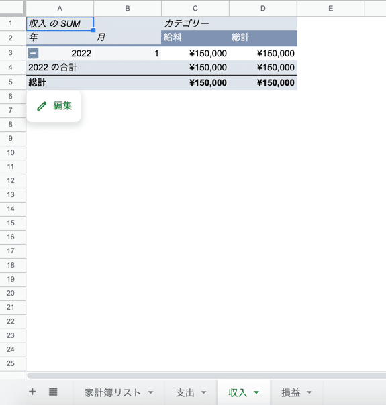Select column C header
This screenshot has width=386, height=405.
click(x=195, y=9)
